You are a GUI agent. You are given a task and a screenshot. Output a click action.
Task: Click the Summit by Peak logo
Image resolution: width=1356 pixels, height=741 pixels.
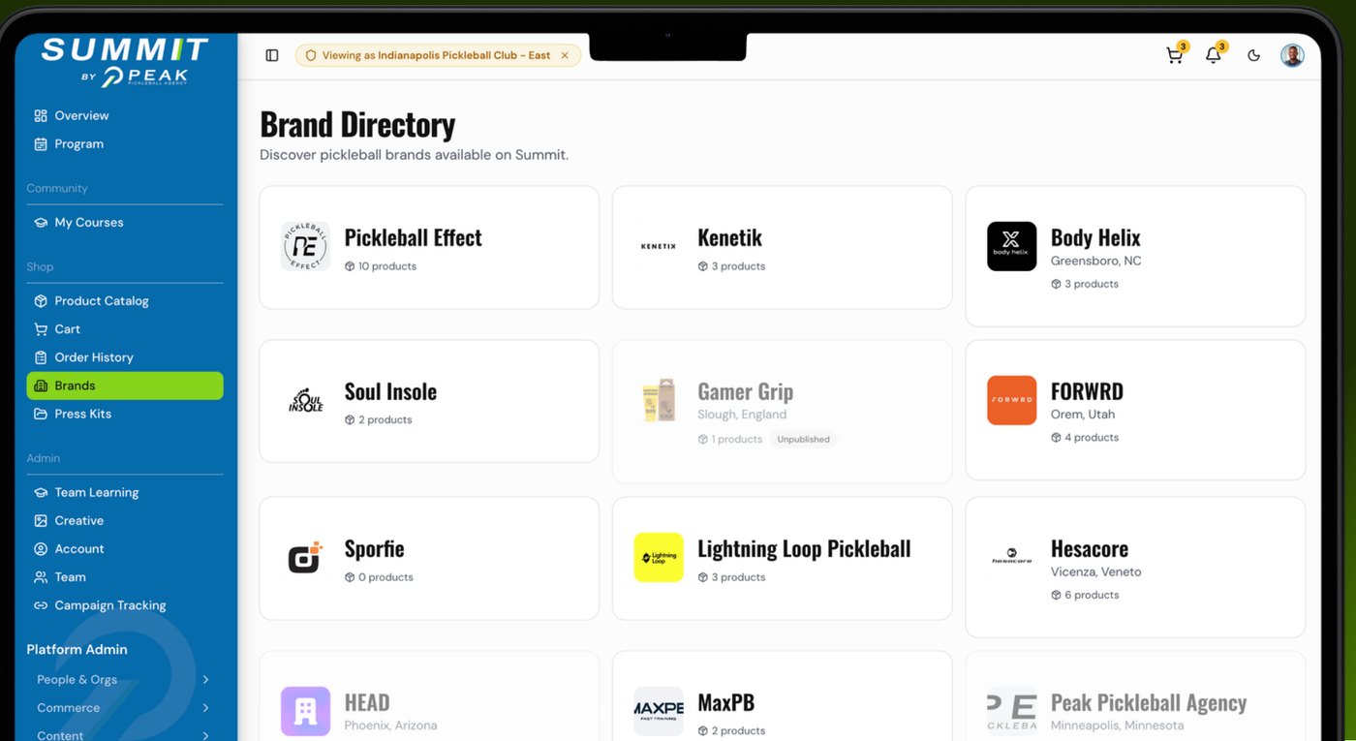(125, 62)
